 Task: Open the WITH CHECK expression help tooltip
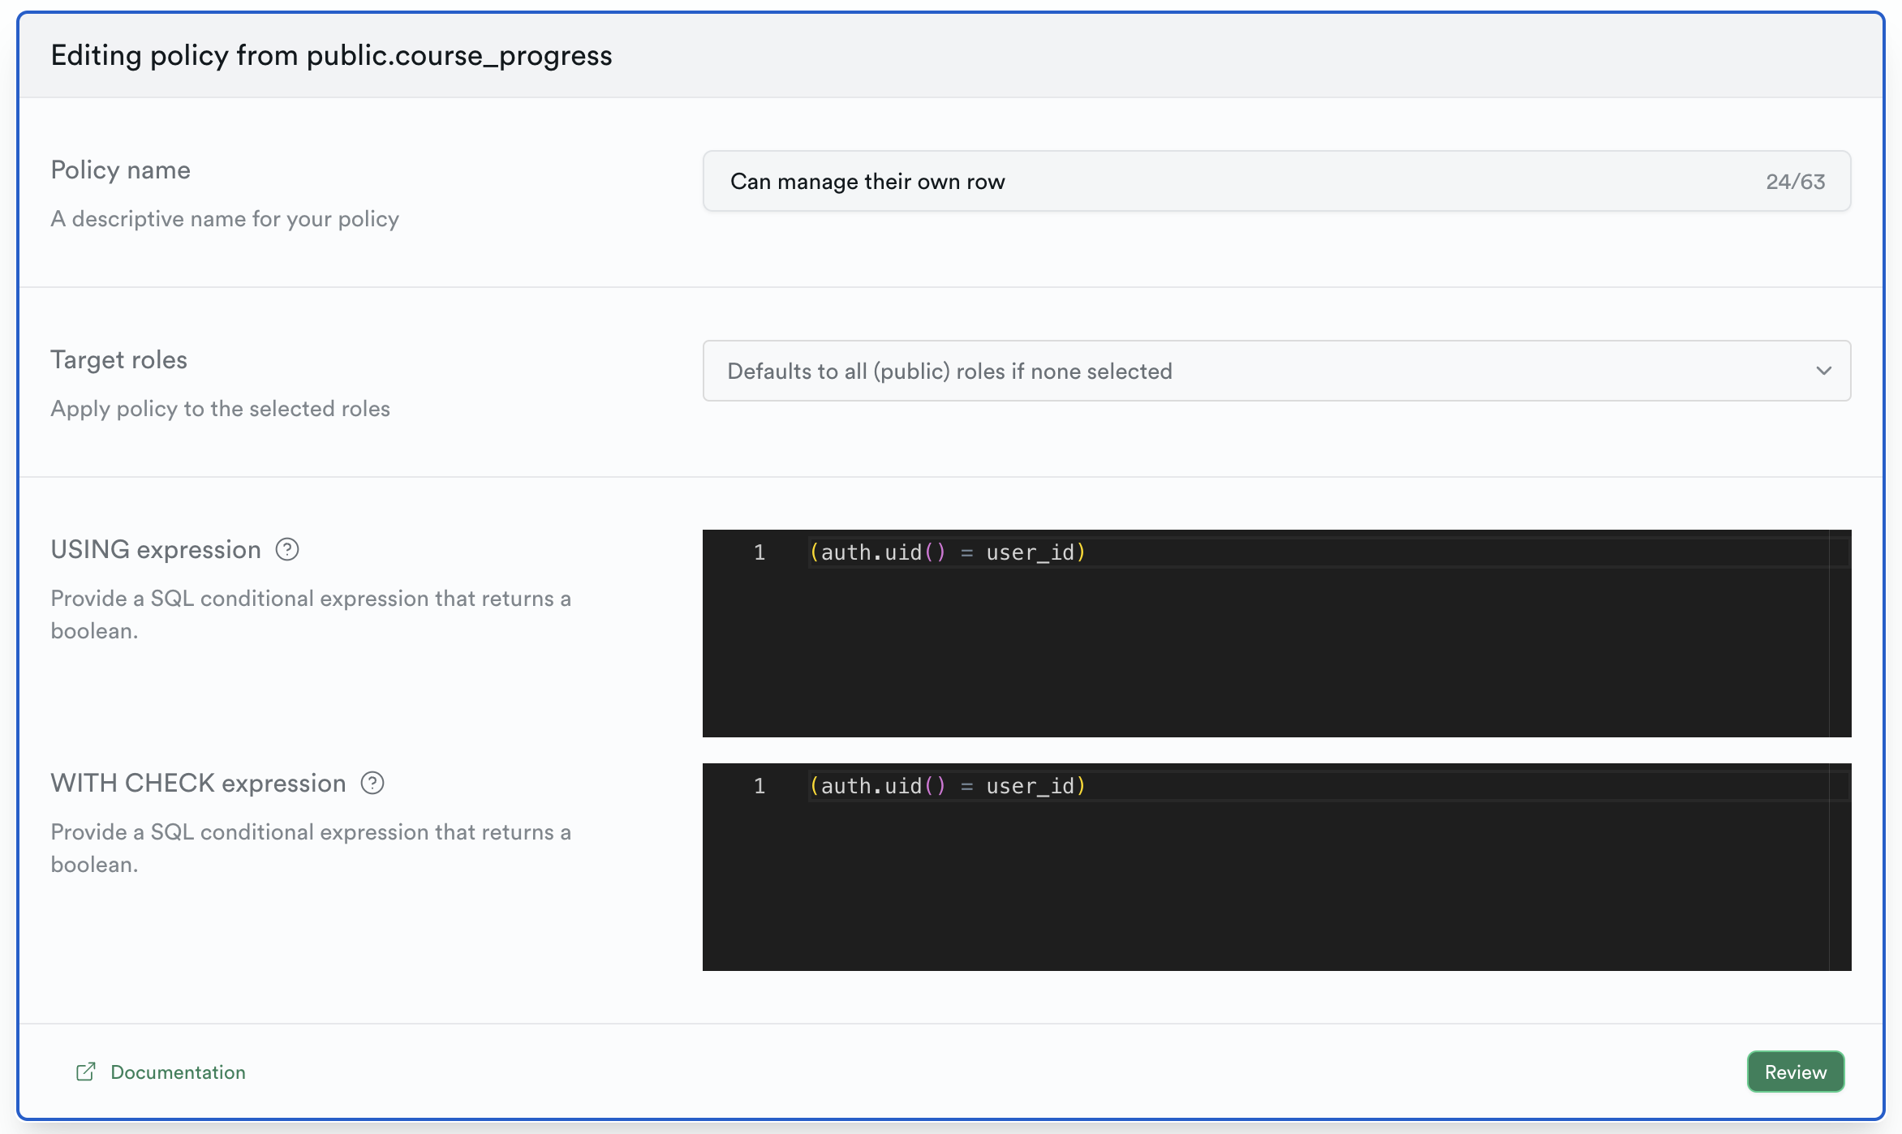click(372, 783)
